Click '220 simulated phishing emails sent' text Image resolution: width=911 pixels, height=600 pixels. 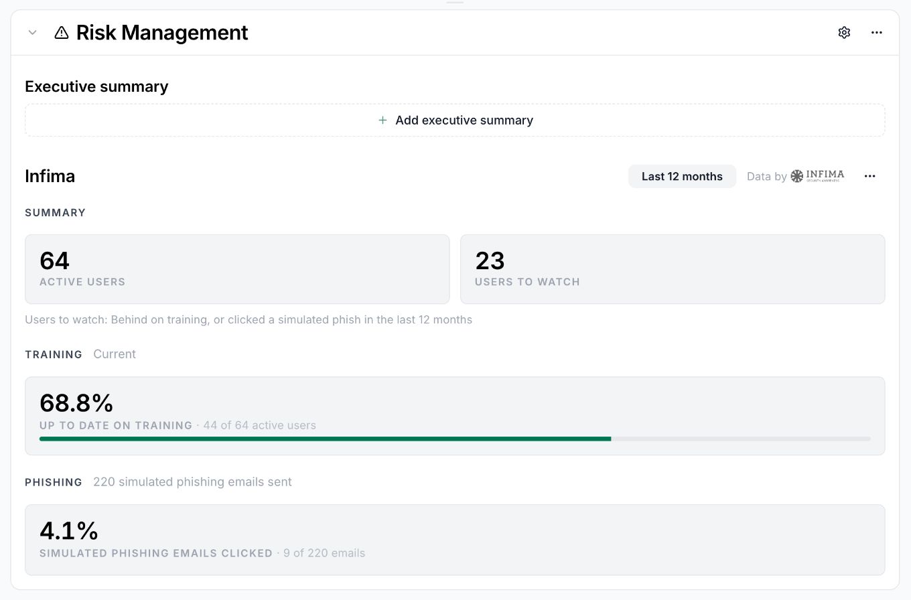pos(192,482)
